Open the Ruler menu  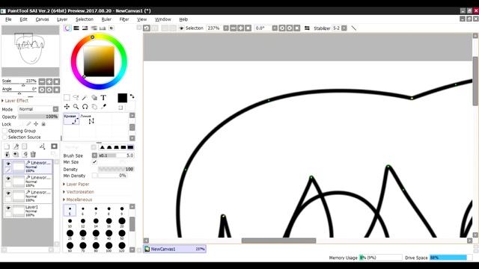106,19
